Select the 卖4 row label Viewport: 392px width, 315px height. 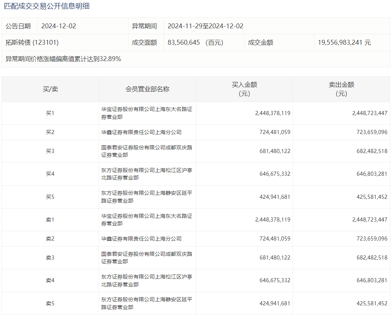tap(50, 280)
